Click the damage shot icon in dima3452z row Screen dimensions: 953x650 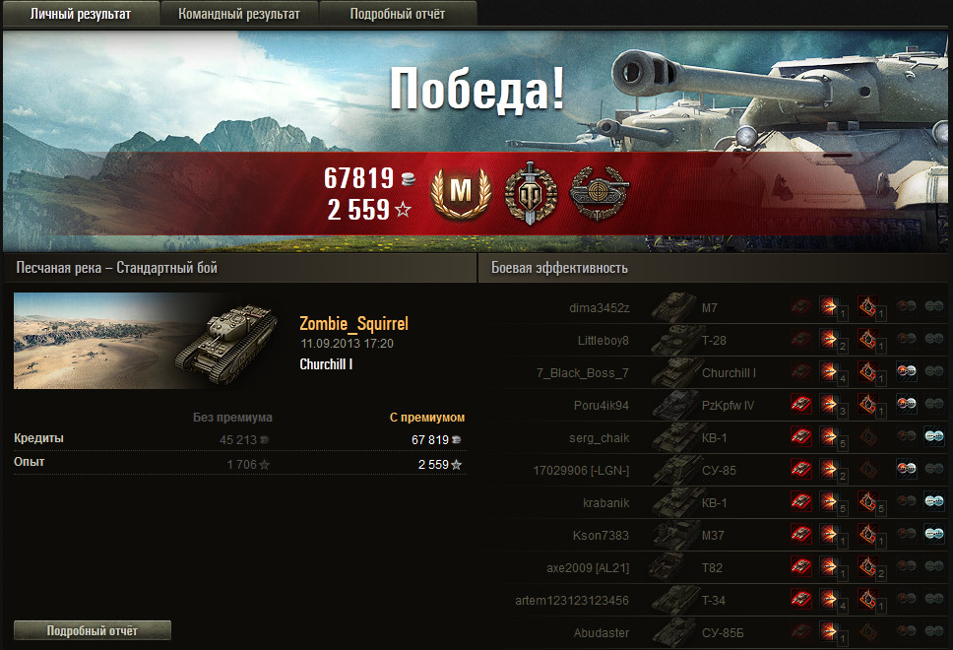tap(829, 306)
